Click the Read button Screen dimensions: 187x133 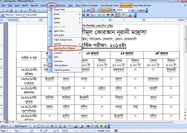coord(141,10)
